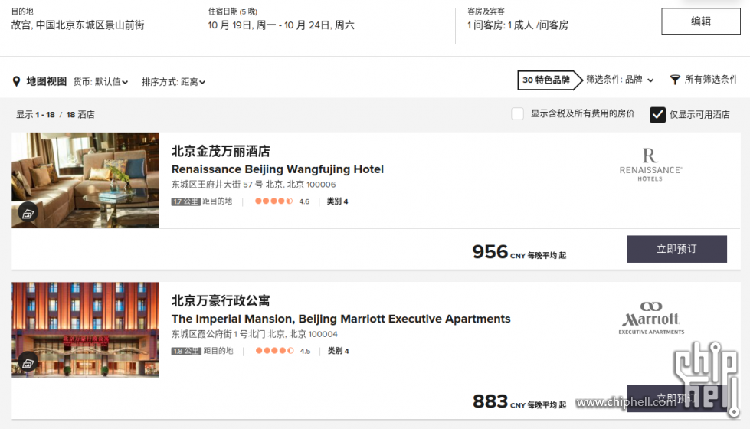
Task: Click the Marriott Executive Apartments logo
Action: [x=651, y=318]
